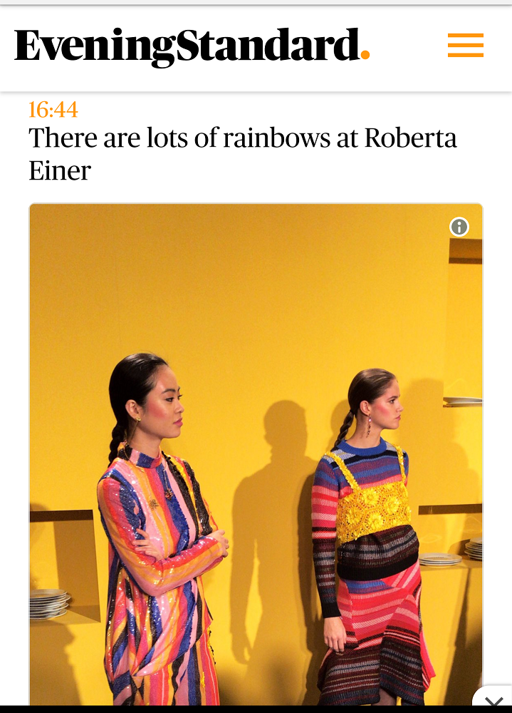Screen dimensions: 512x713
Task: Collapse the bottom bar chevron
Action: pos(493,700)
